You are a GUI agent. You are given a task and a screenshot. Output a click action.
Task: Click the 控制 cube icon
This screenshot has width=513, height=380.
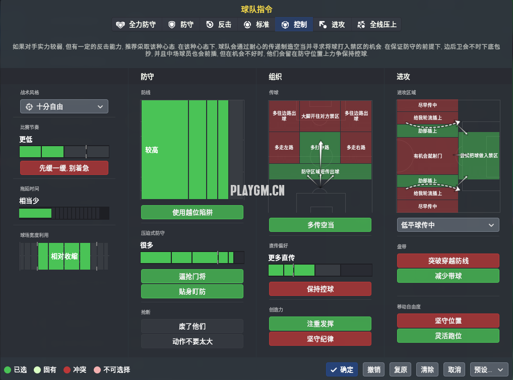[285, 24]
